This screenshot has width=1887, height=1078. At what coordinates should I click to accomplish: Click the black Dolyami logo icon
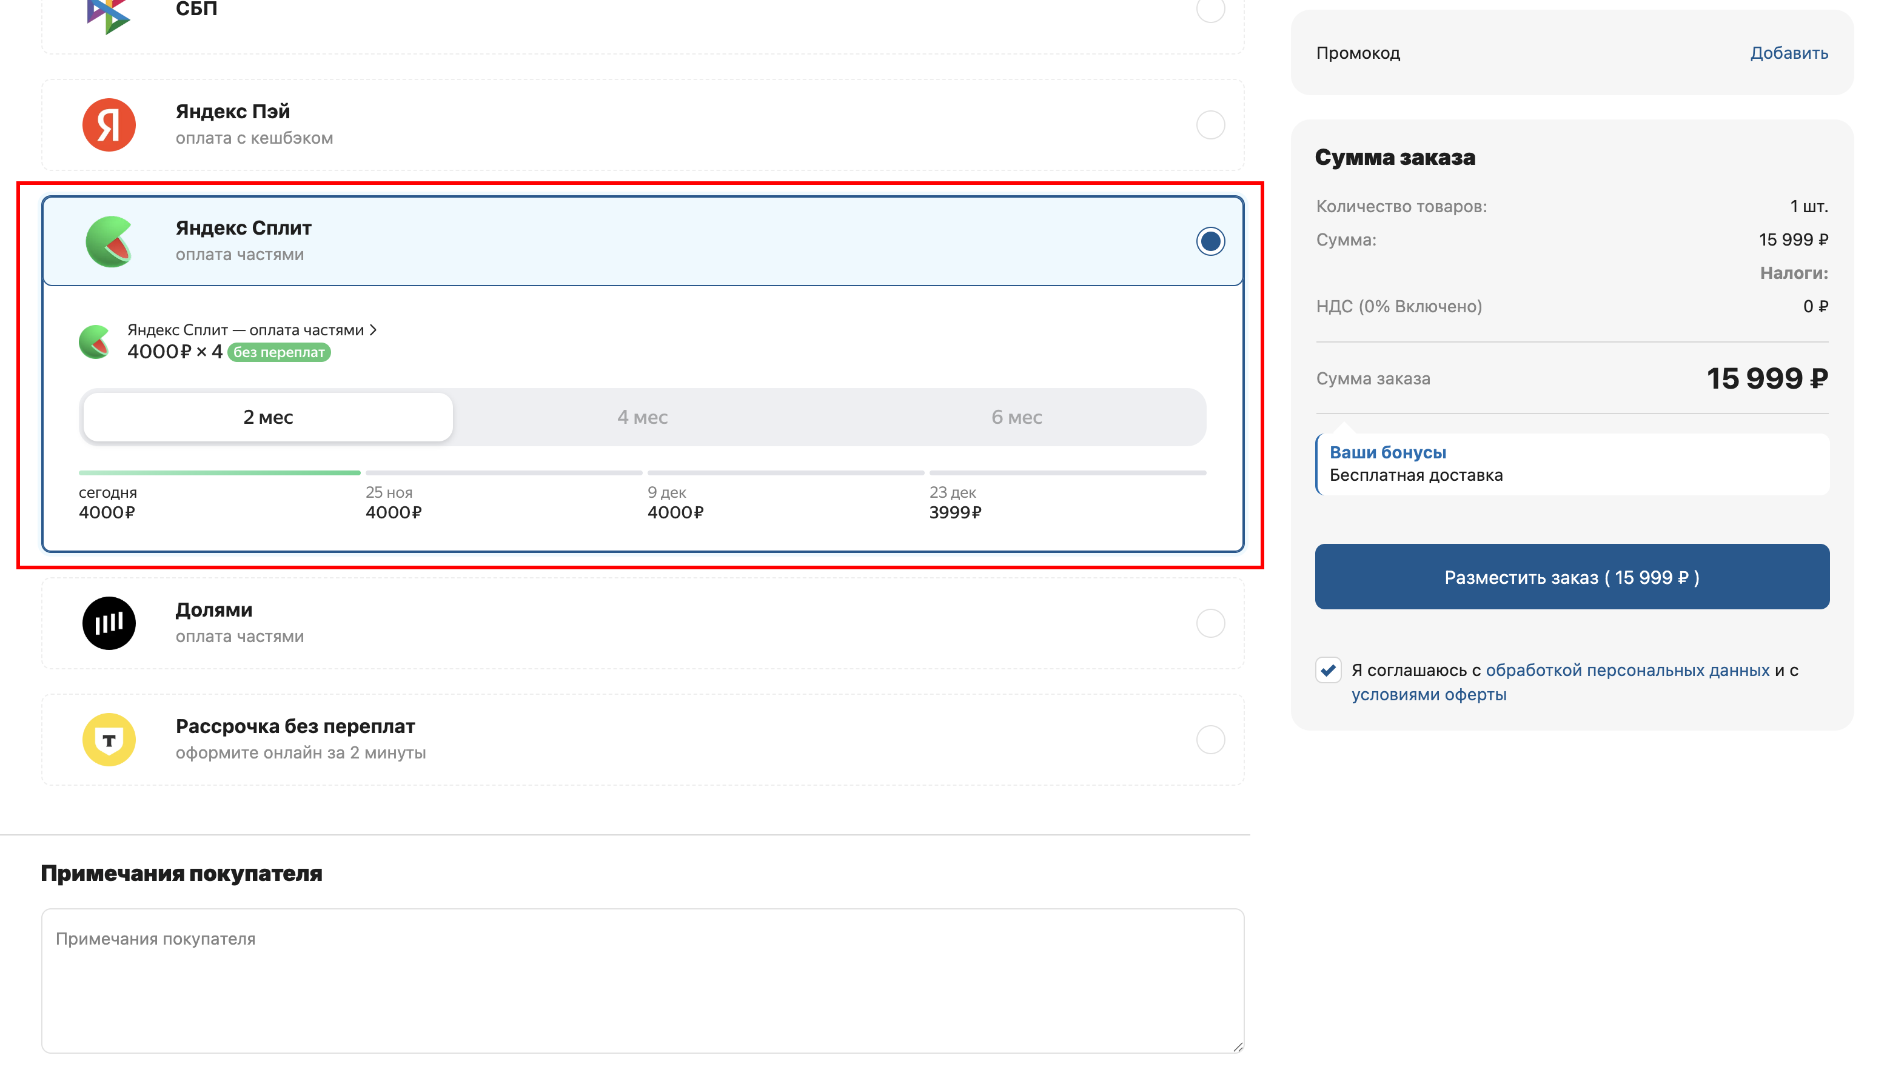point(109,623)
